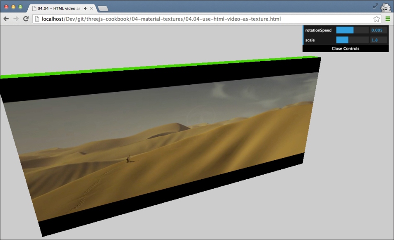Open a new tab button
The width and height of the screenshot is (394, 240).
[x=103, y=9]
